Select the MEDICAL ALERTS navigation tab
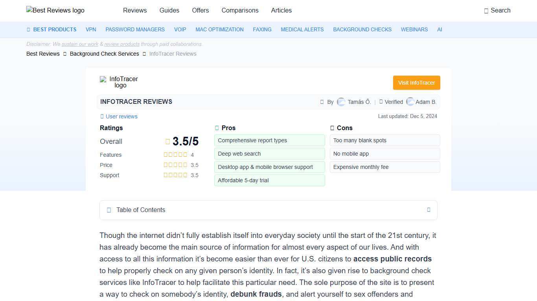The height and width of the screenshot is (301, 537). point(302,29)
